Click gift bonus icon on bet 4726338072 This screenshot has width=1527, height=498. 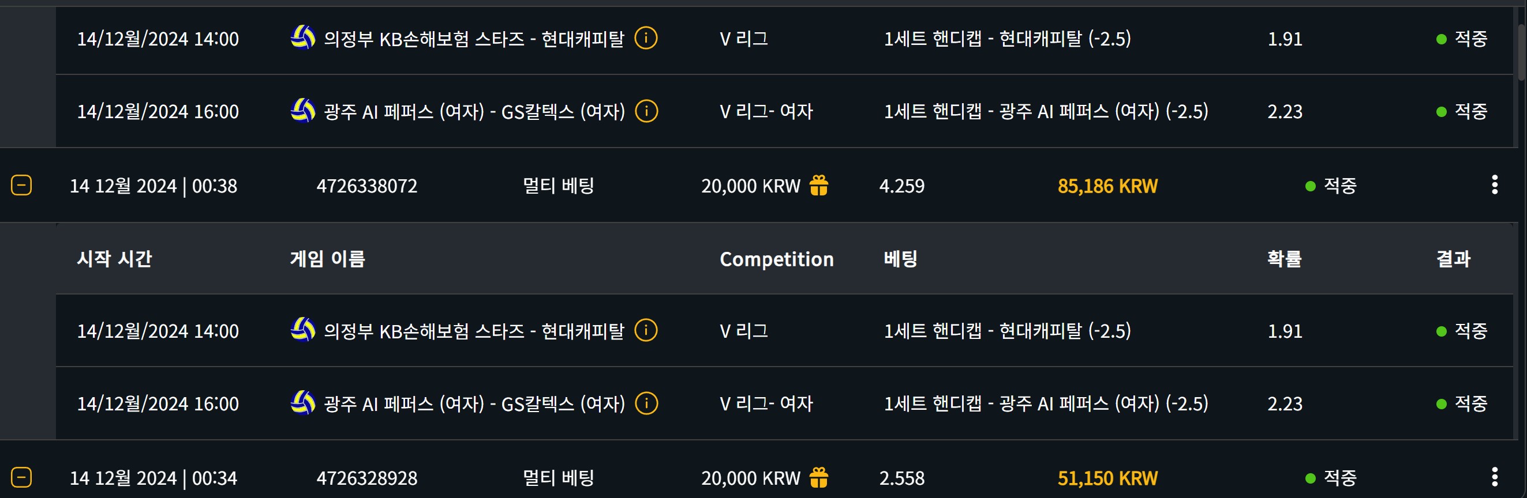click(x=819, y=186)
